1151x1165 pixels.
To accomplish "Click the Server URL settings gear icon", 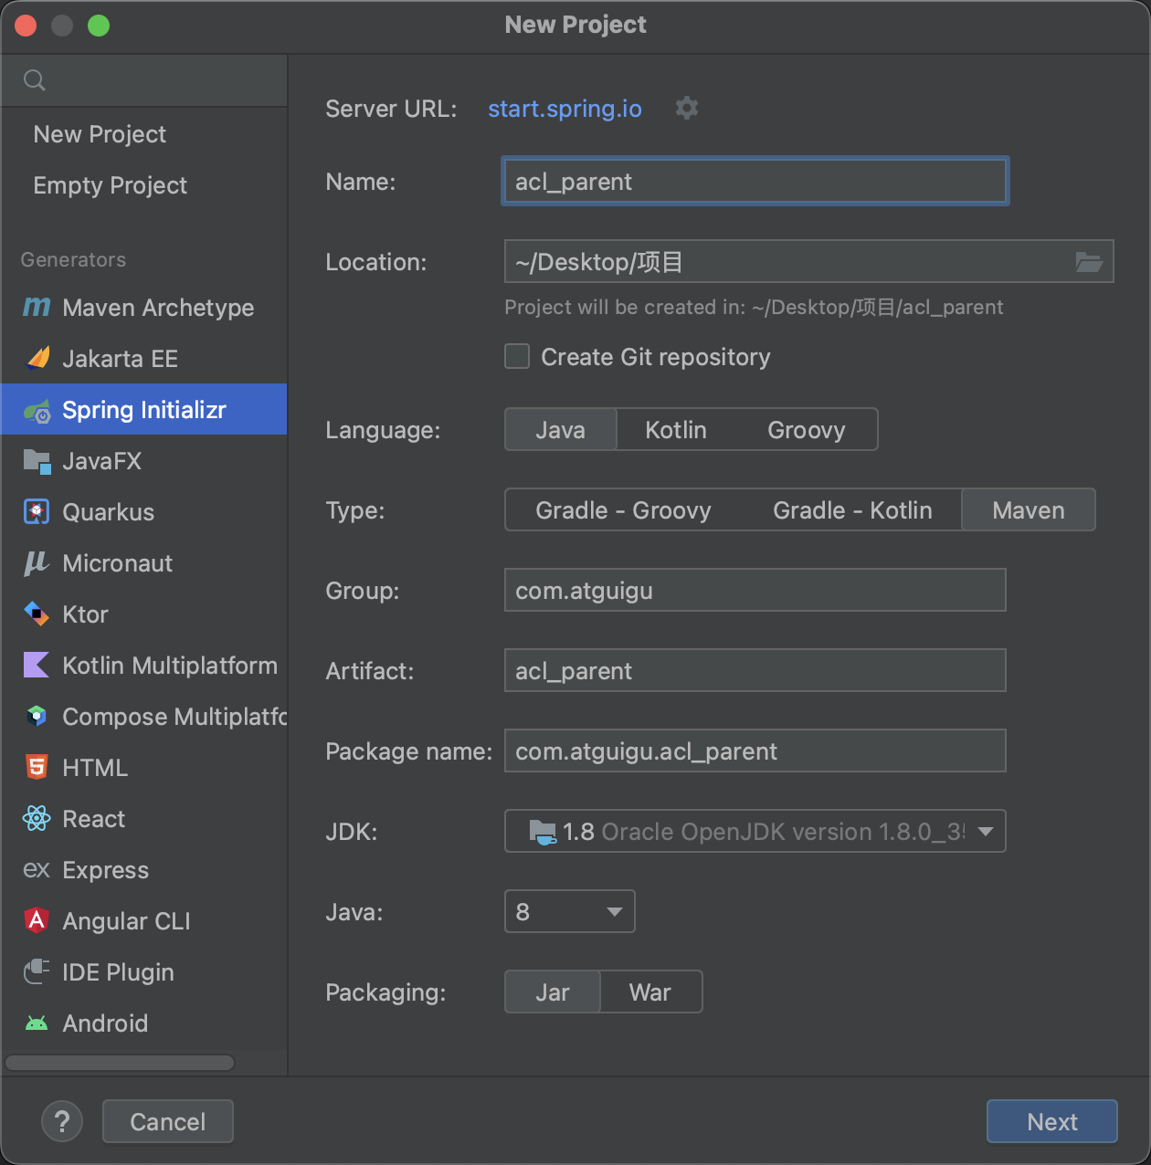I will click(686, 109).
